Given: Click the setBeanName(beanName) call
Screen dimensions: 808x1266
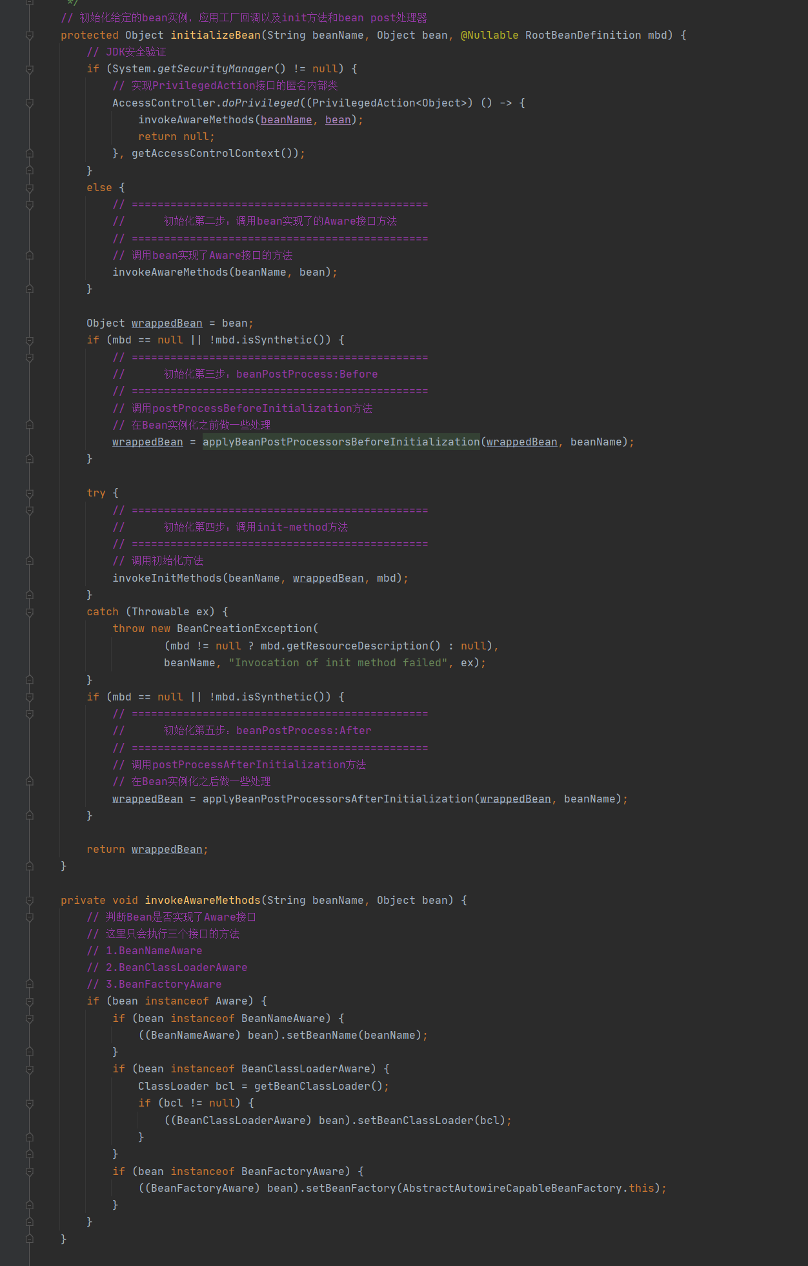Looking at the screenshot, I should point(354,1036).
